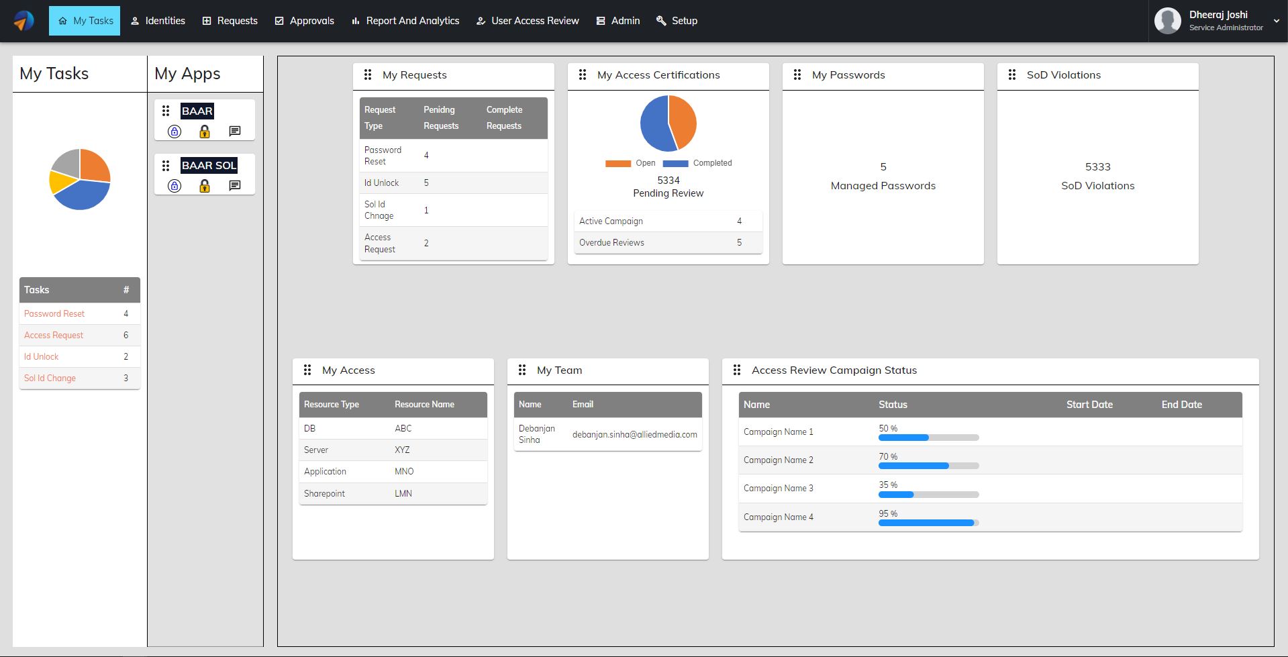The height and width of the screenshot is (657, 1288).
Task: Click the circled blue lock icon under BAAR
Action: click(175, 132)
